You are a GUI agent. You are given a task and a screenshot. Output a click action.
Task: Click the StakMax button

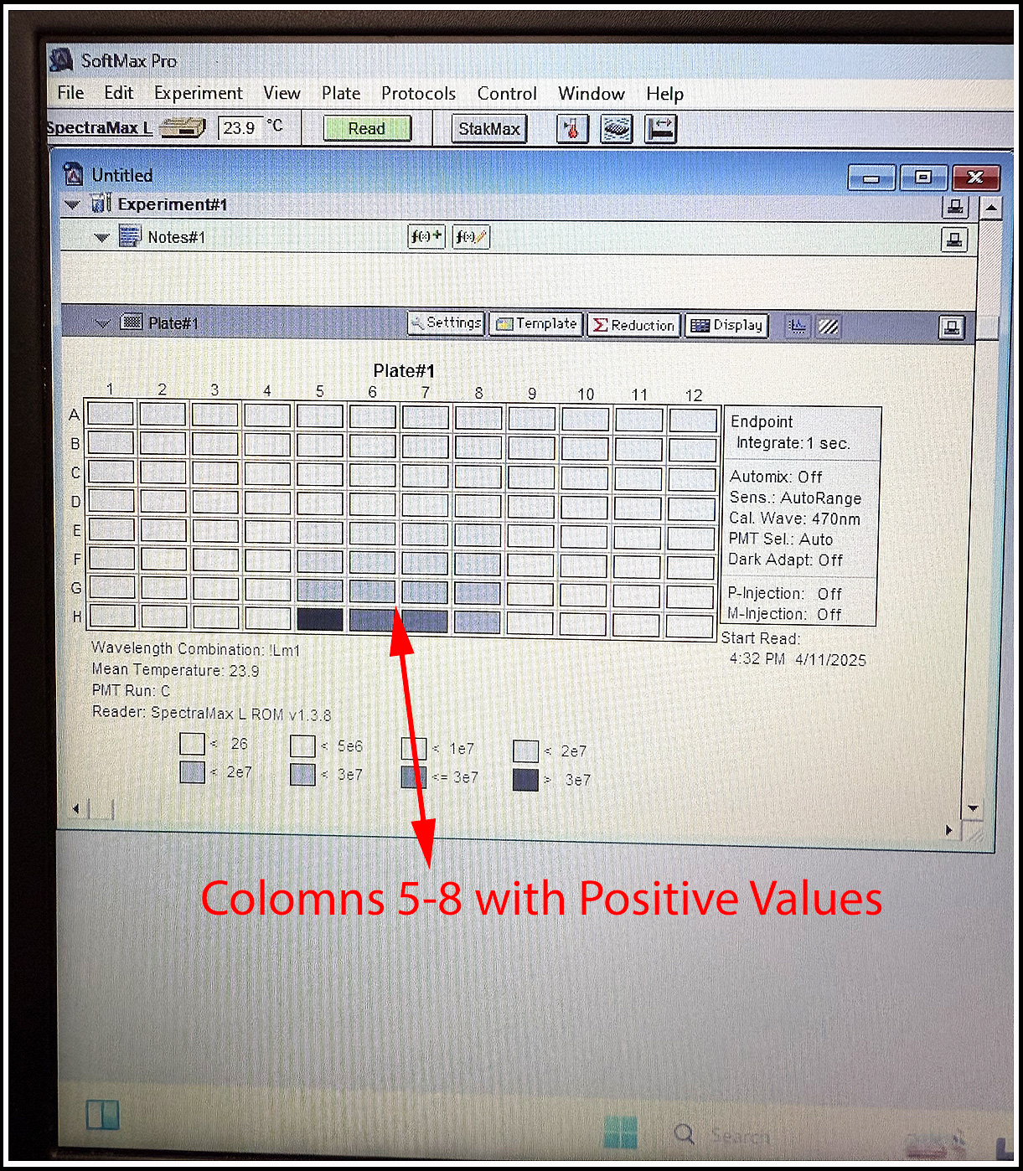[x=489, y=129]
